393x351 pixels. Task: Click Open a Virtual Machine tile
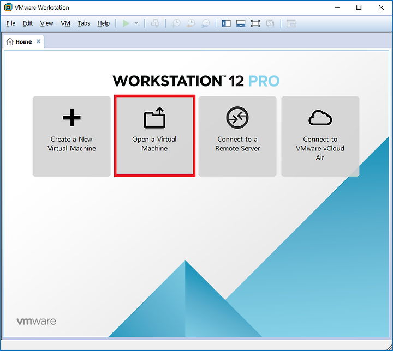point(154,136)
